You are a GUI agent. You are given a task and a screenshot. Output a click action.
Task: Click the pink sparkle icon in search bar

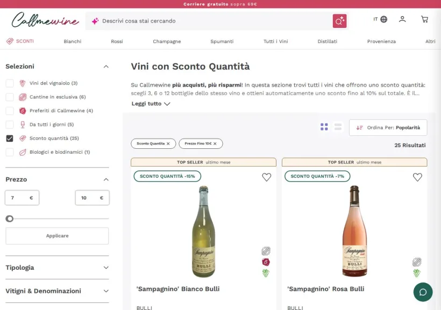95,21
